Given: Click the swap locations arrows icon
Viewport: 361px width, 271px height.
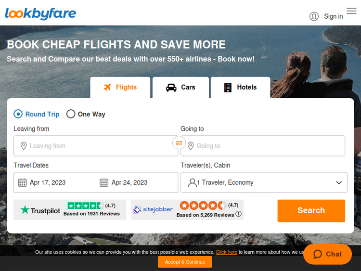Looking at the screenshot, I should [x=179, y=143].
